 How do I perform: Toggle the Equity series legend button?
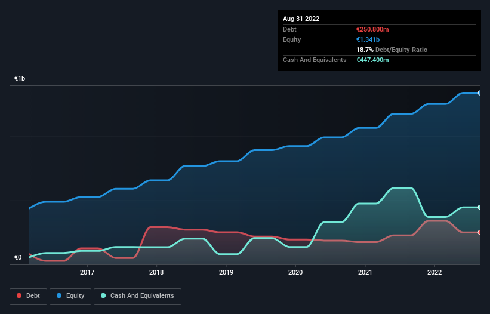coord(70,296)
